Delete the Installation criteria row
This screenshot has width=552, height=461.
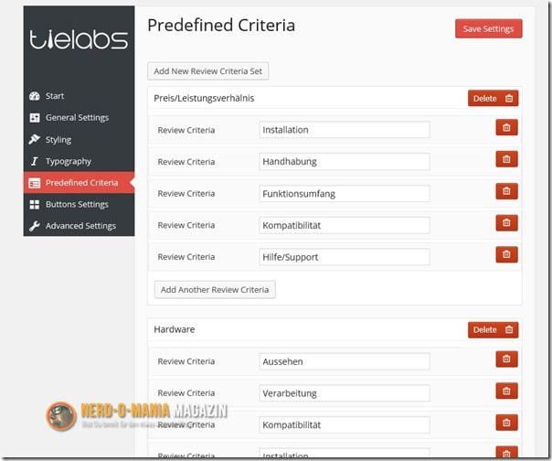pos(506,128)
